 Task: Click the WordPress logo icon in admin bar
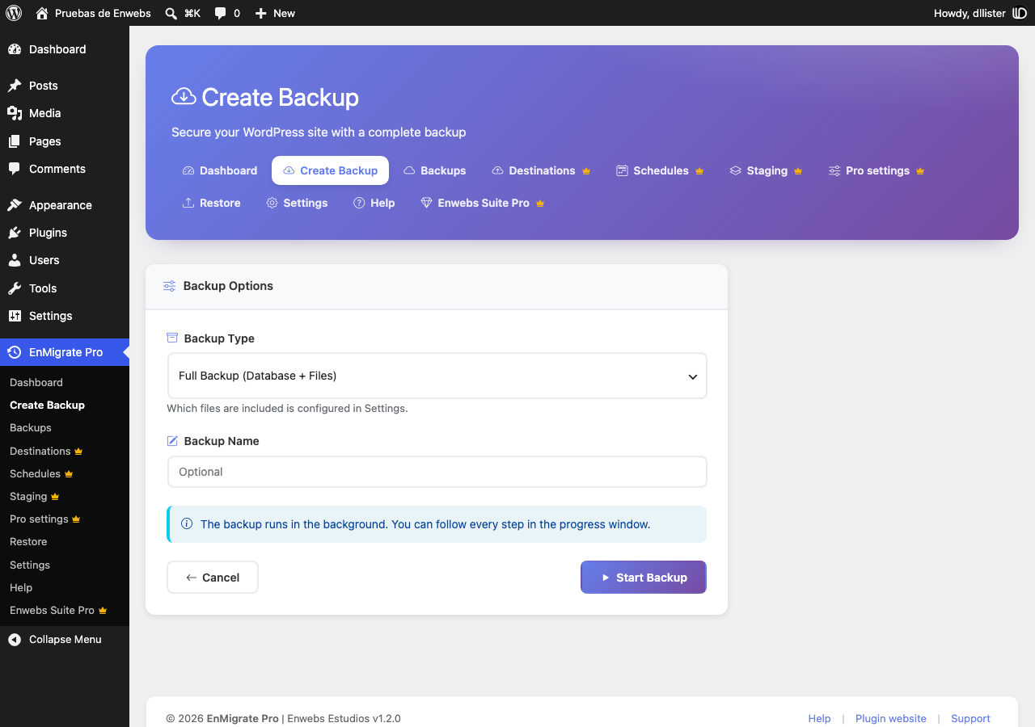point(14,13)
